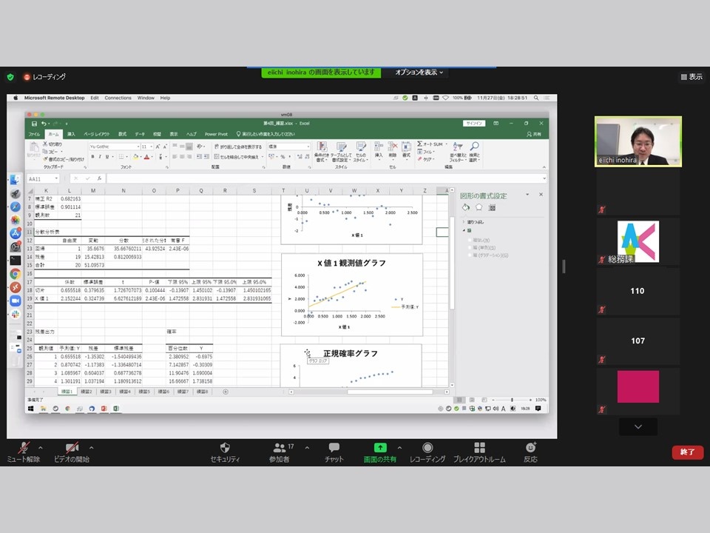Select the gradient line radio option
710x533 pixels.
[470, 255]
